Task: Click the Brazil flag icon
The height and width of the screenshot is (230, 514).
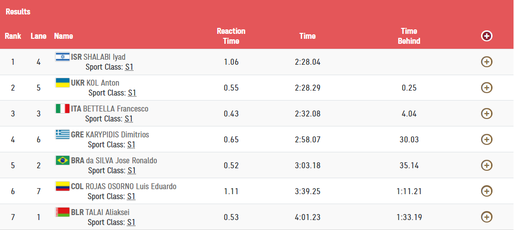Action: pos(62,160)
